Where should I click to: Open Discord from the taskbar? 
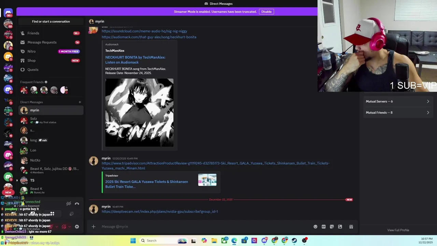[x=264, y=241]
